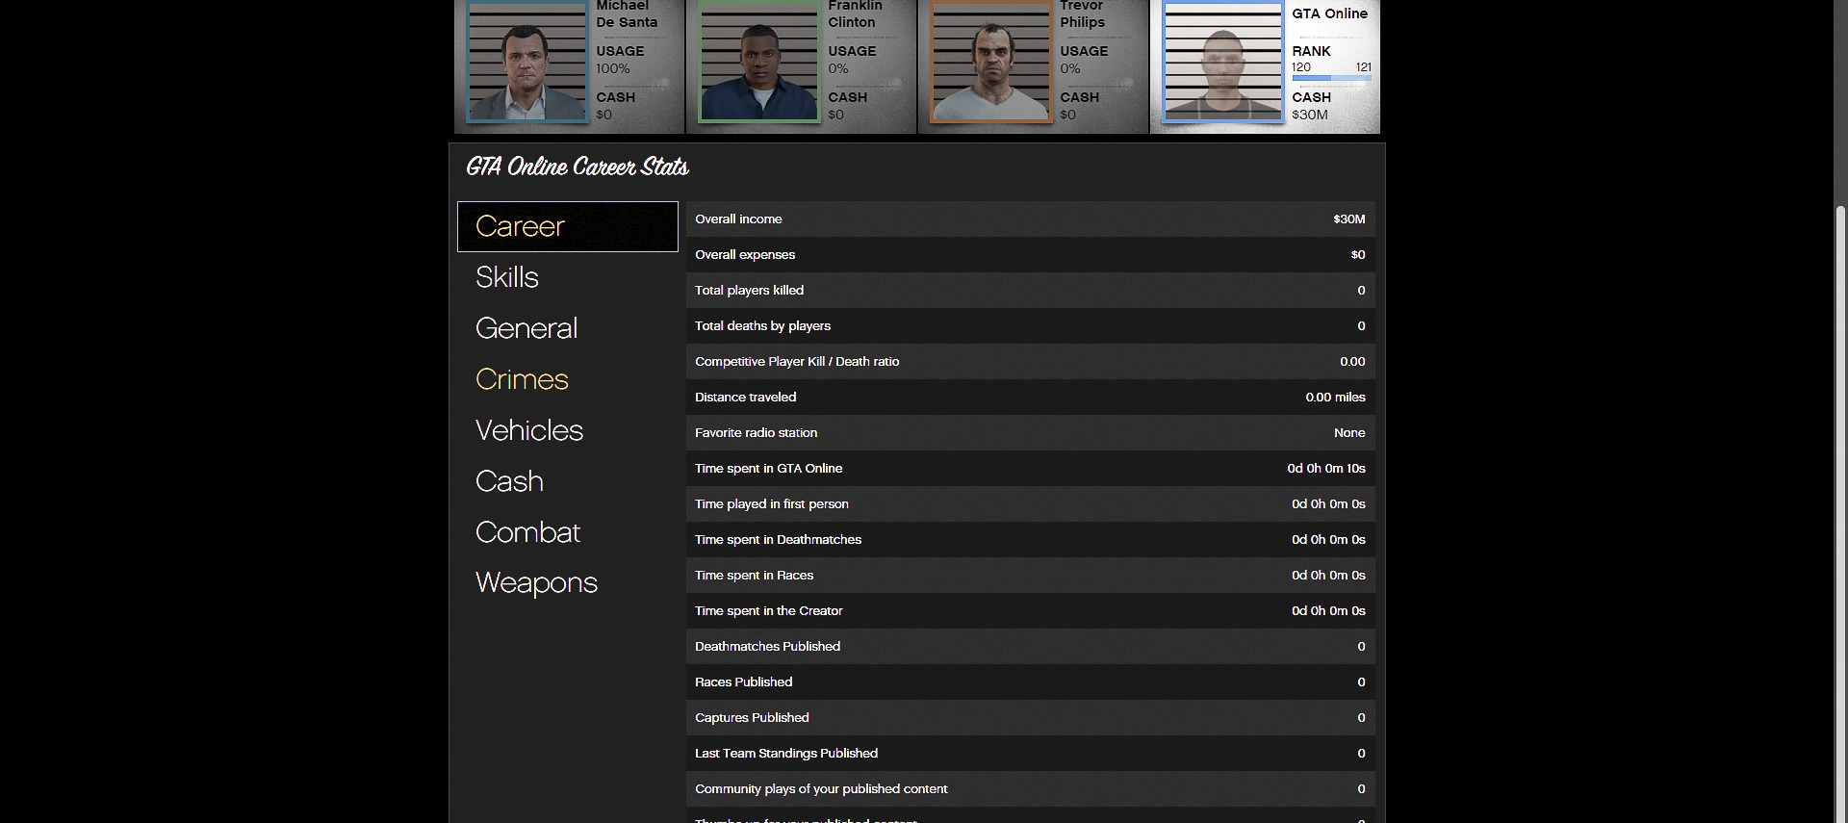This screenshot has width=1848, height=823.
Task: Switch to the Crimes category
Action: (x=522, y=379)
